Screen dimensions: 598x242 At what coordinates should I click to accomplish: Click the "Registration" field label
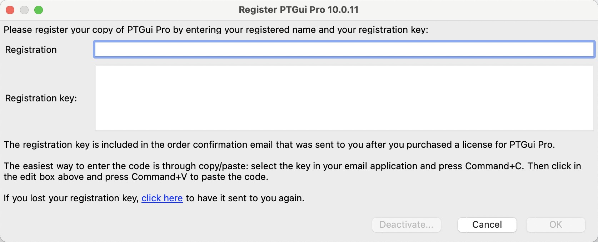click(31, 50)
